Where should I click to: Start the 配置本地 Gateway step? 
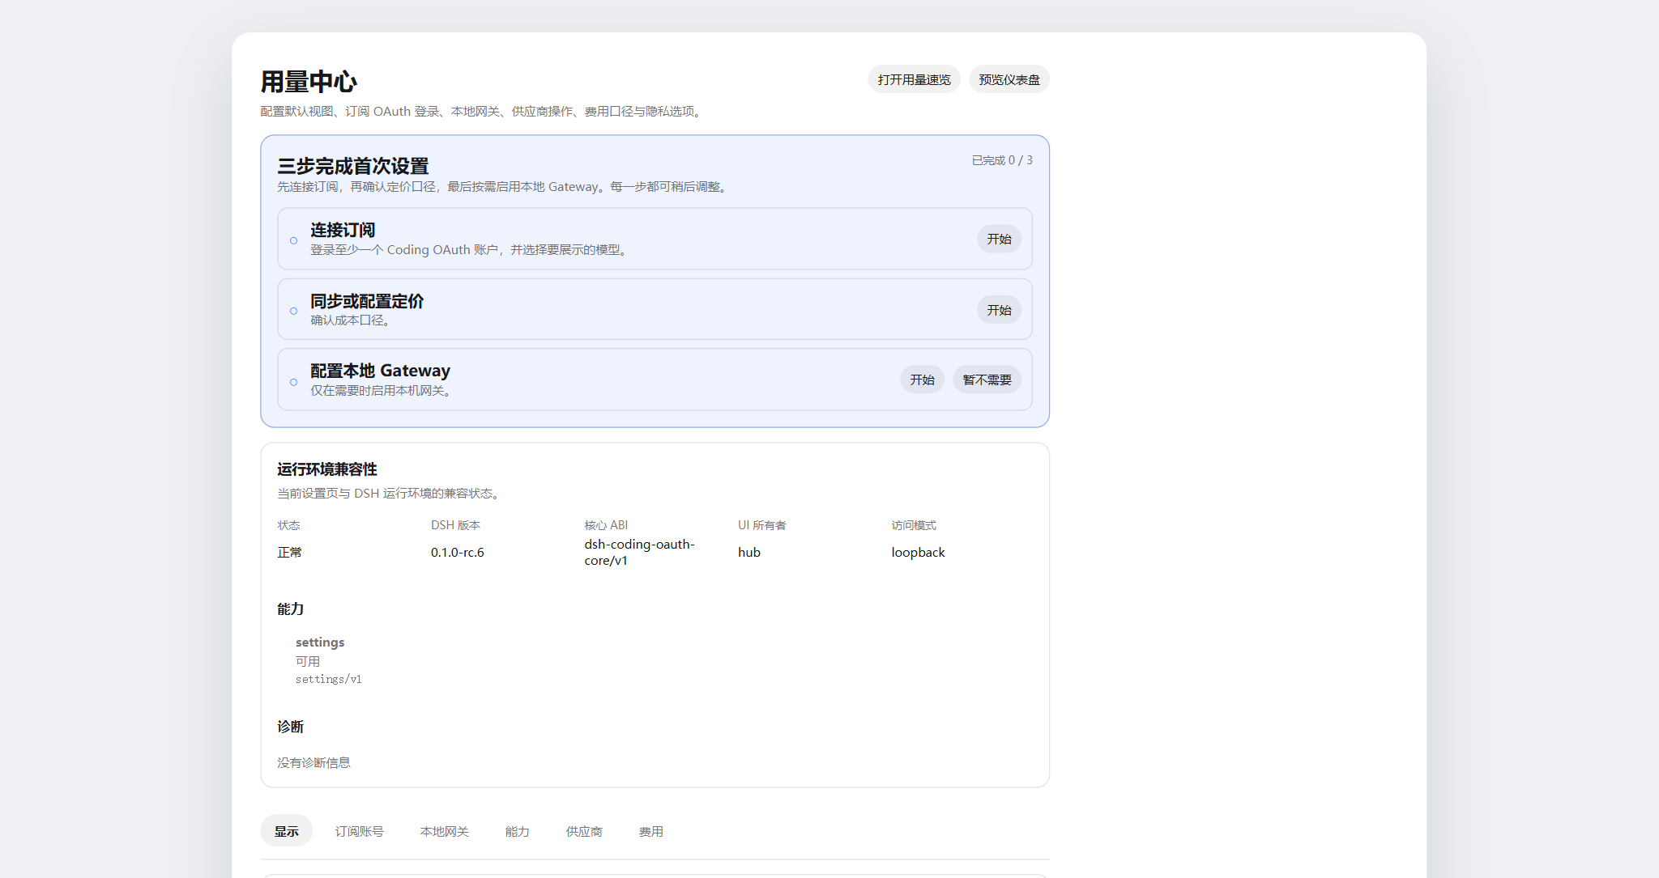[x=922, y=380]
